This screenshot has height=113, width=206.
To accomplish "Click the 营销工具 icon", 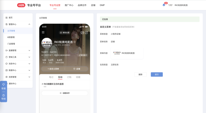I will [x=6, y=57].
